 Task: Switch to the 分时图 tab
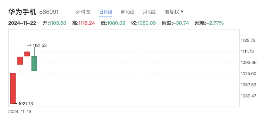(x=83, y=12)
